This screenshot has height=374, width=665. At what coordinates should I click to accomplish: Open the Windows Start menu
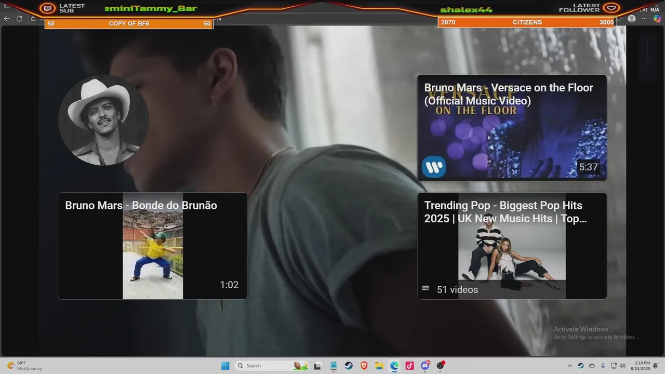[225, 366]
